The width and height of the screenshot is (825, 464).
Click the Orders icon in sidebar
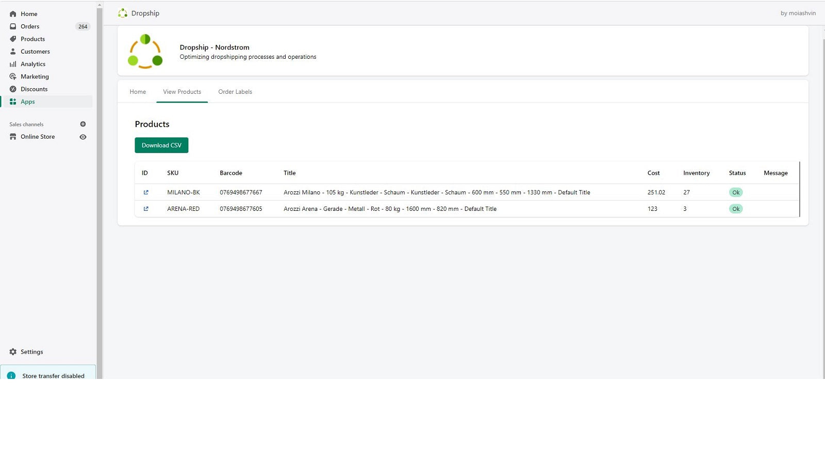pos(13,26)
